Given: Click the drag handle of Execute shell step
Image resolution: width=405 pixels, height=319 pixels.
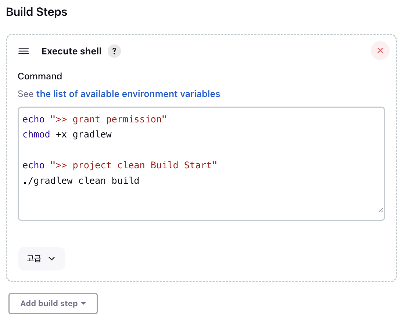Looking at the screenshot, I should point(24,51).
